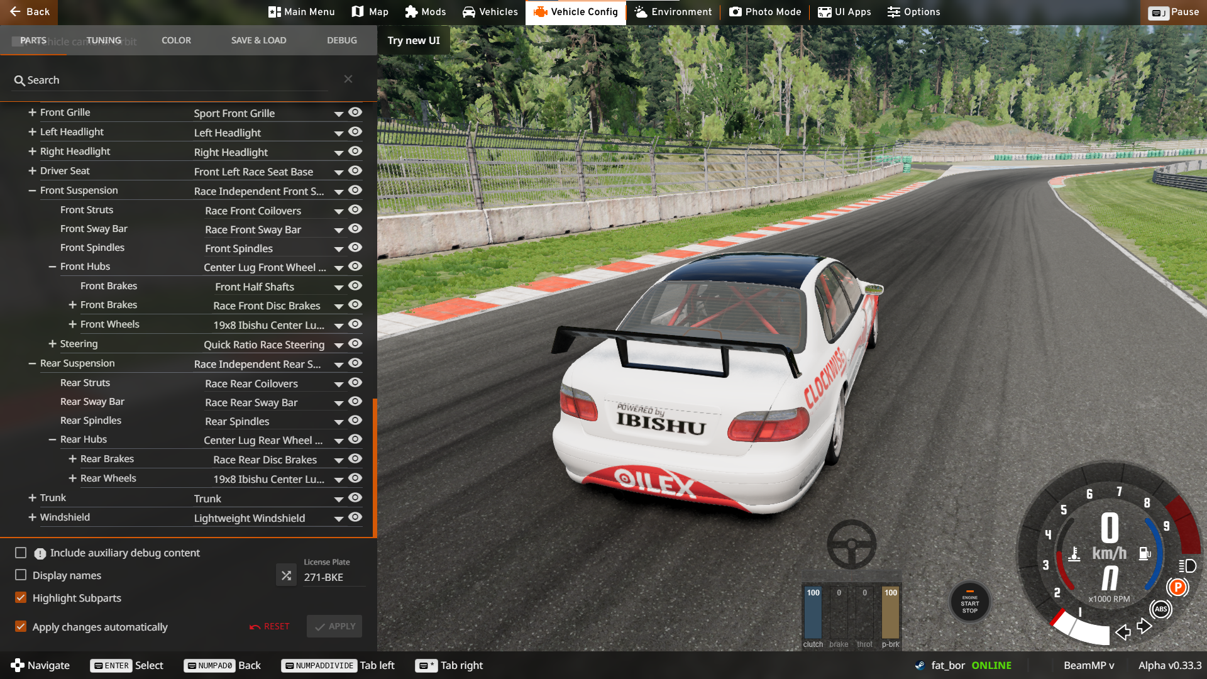
Task: Click the Tab left hint button
Action: point(338,665)
